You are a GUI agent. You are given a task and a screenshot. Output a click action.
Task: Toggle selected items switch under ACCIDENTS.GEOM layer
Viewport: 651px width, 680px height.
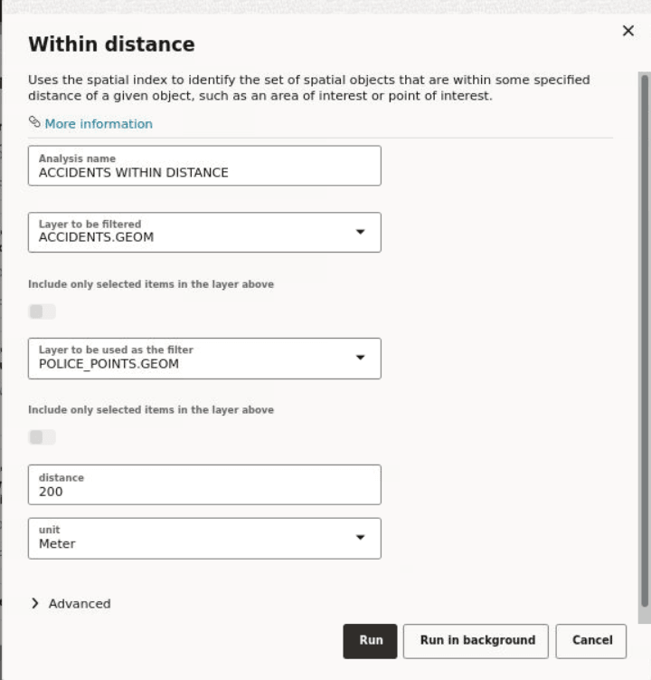(x=42, y=311)
